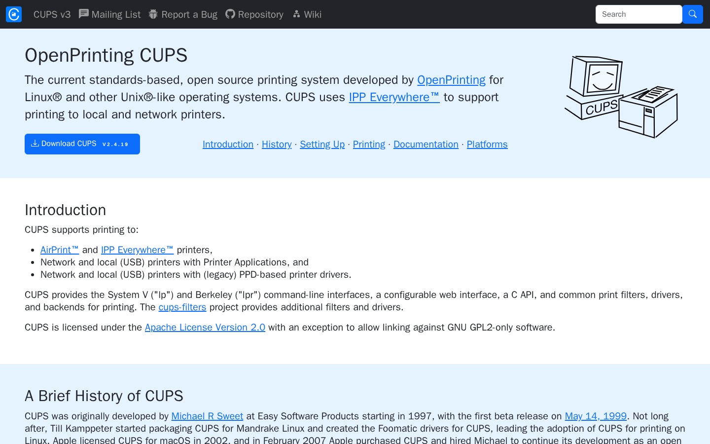This screenshot has width=710, height=444.
Task: Open the CUPS v3 nav link
Action: click(52, 14)
